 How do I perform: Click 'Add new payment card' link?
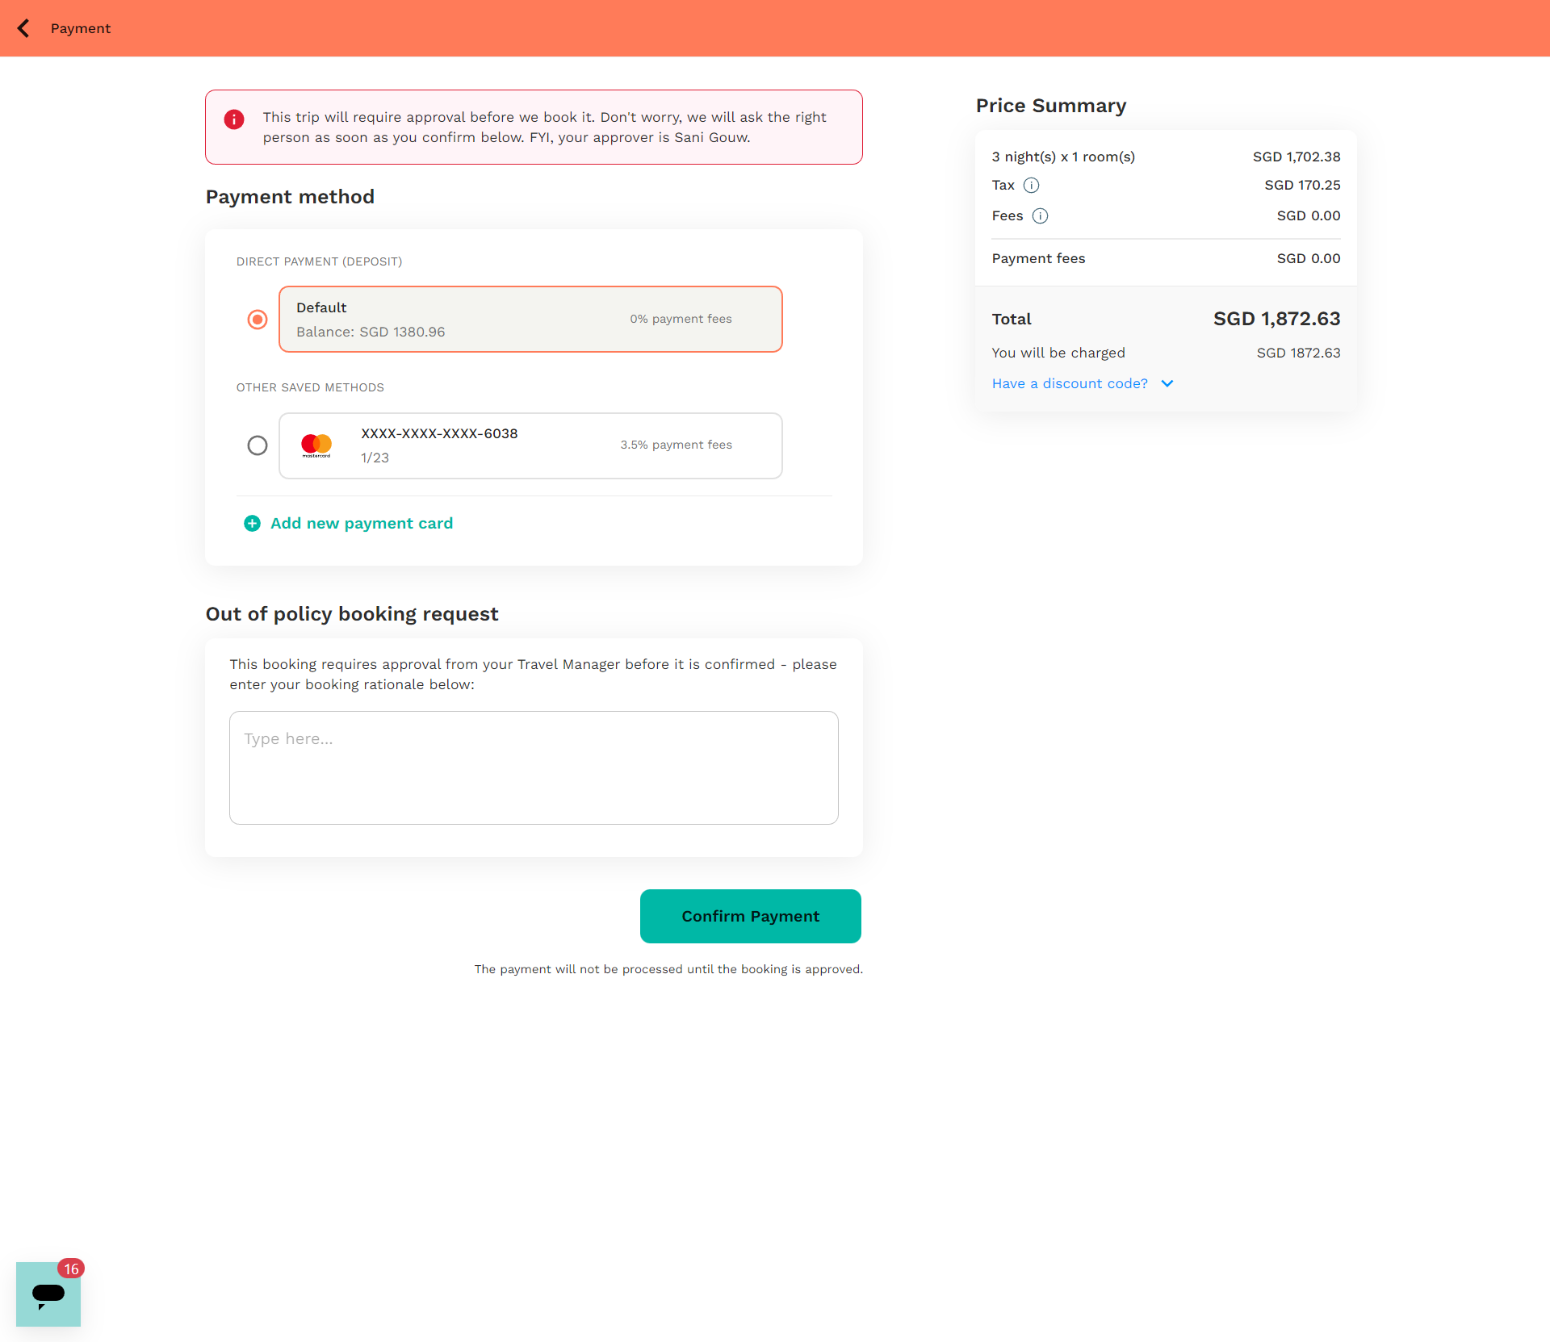point(362,524)
